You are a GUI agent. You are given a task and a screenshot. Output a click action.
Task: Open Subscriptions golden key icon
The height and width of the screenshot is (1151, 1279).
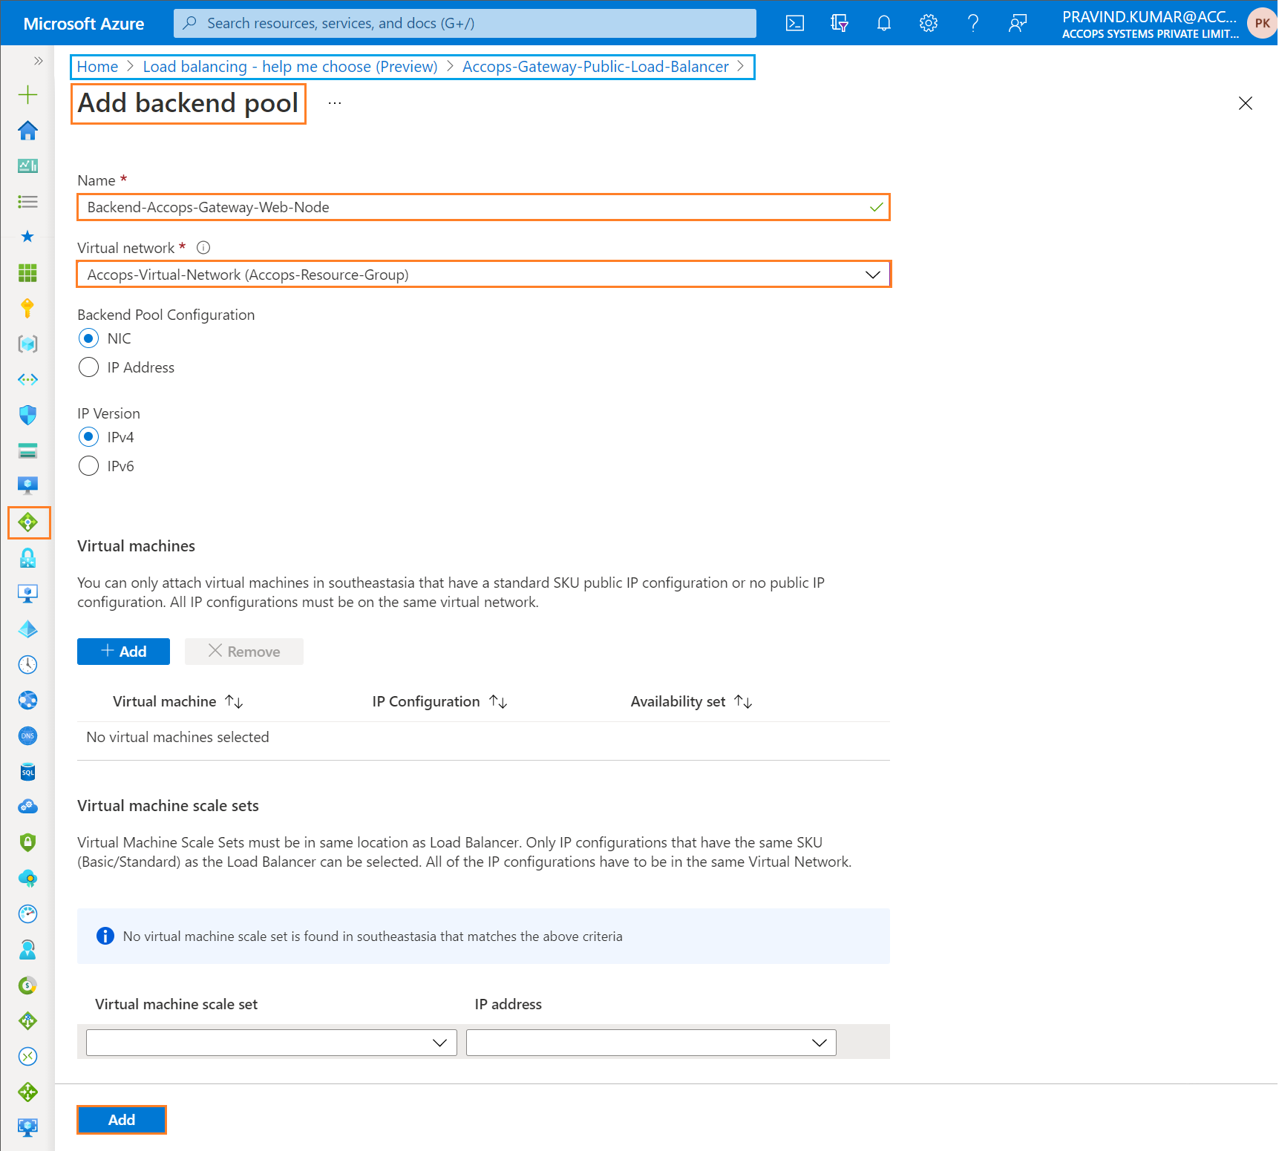[27, 308]
